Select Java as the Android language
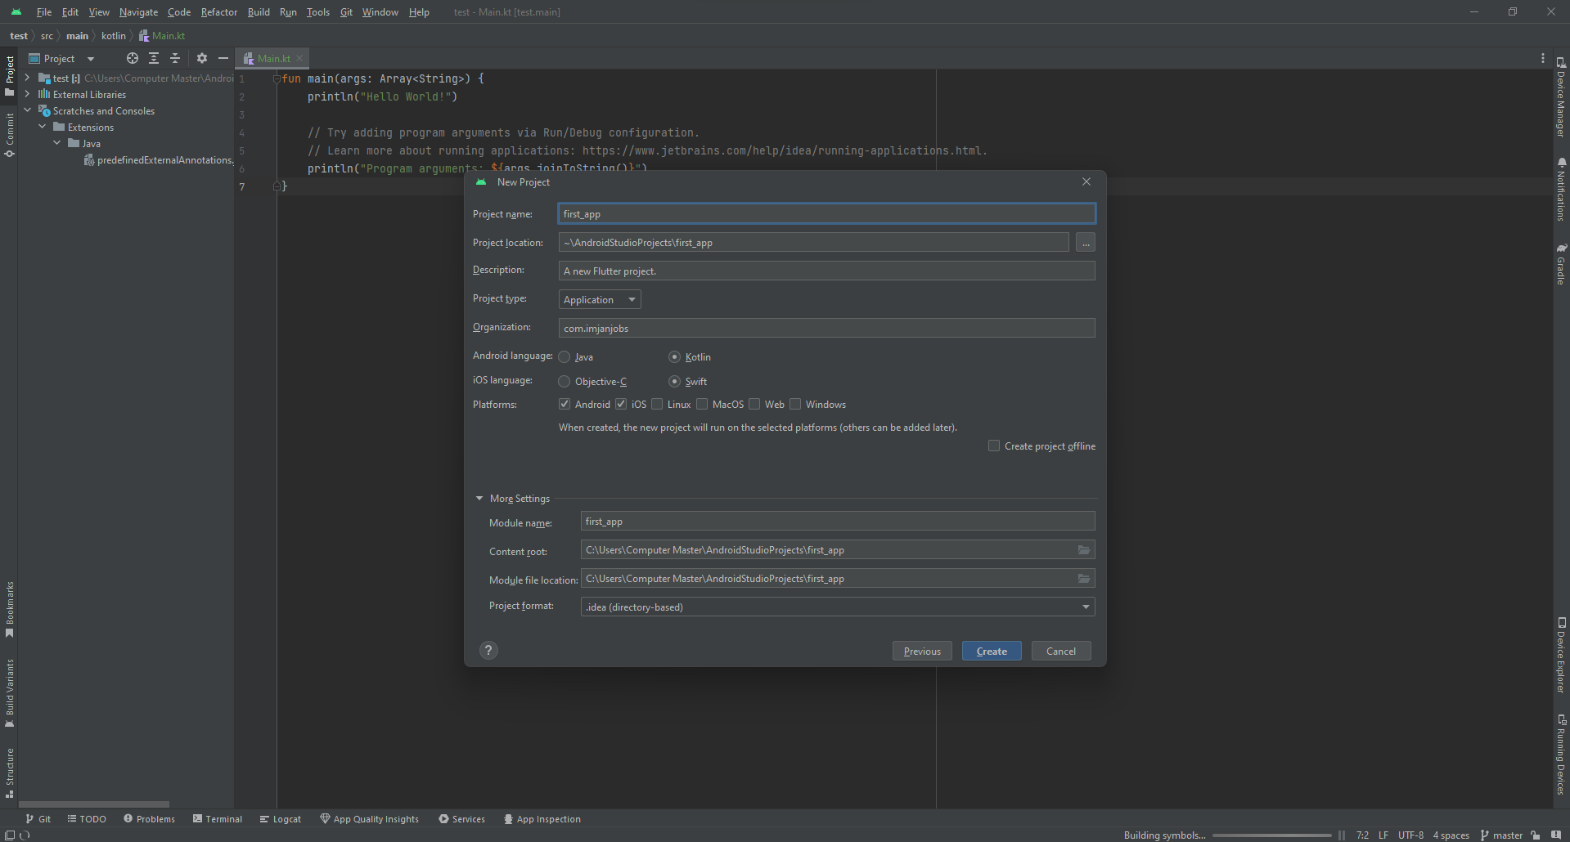The height and width of the screenshot is (842, 1570). (x=564, y=356)
